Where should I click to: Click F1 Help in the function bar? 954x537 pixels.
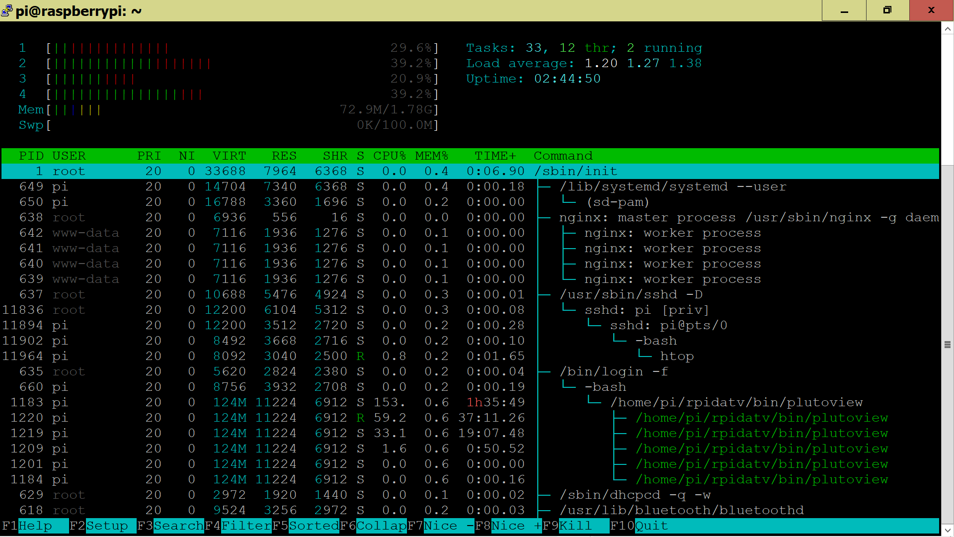pyautogui.click(x=35, y=526)
